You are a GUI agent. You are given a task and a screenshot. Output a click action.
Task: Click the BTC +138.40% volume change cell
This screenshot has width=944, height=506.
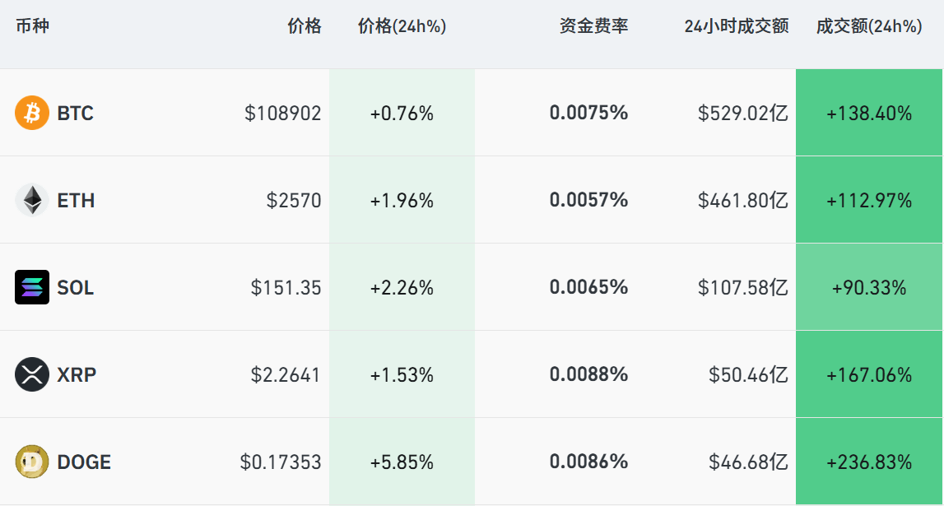869,114
